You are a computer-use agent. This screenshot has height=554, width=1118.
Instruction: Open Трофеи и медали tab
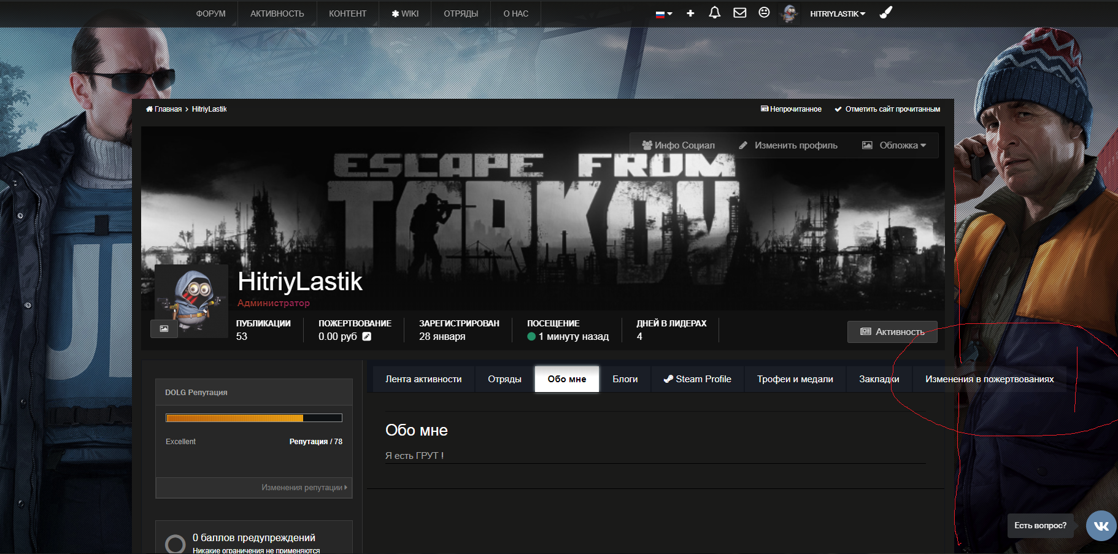coord(795,379)
